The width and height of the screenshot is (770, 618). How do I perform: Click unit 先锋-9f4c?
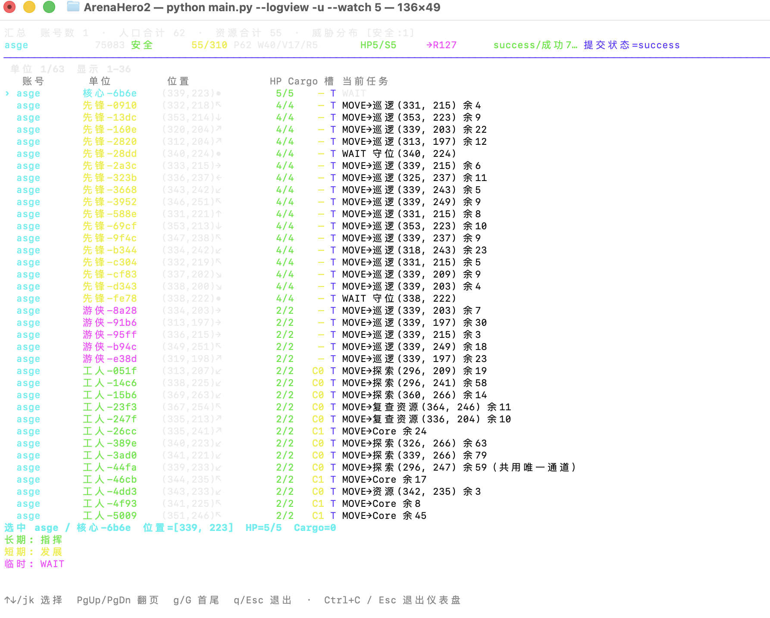110,238
